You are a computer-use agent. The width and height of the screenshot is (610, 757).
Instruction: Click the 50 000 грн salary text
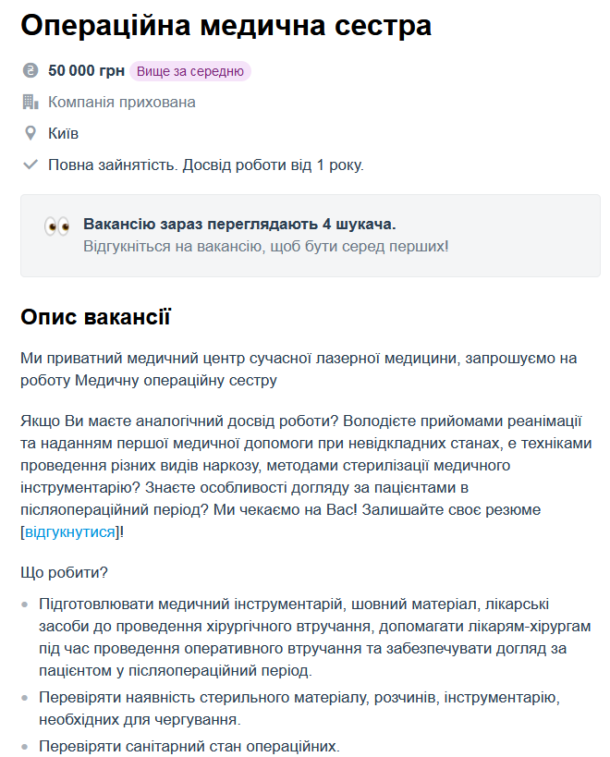[86, 71]
